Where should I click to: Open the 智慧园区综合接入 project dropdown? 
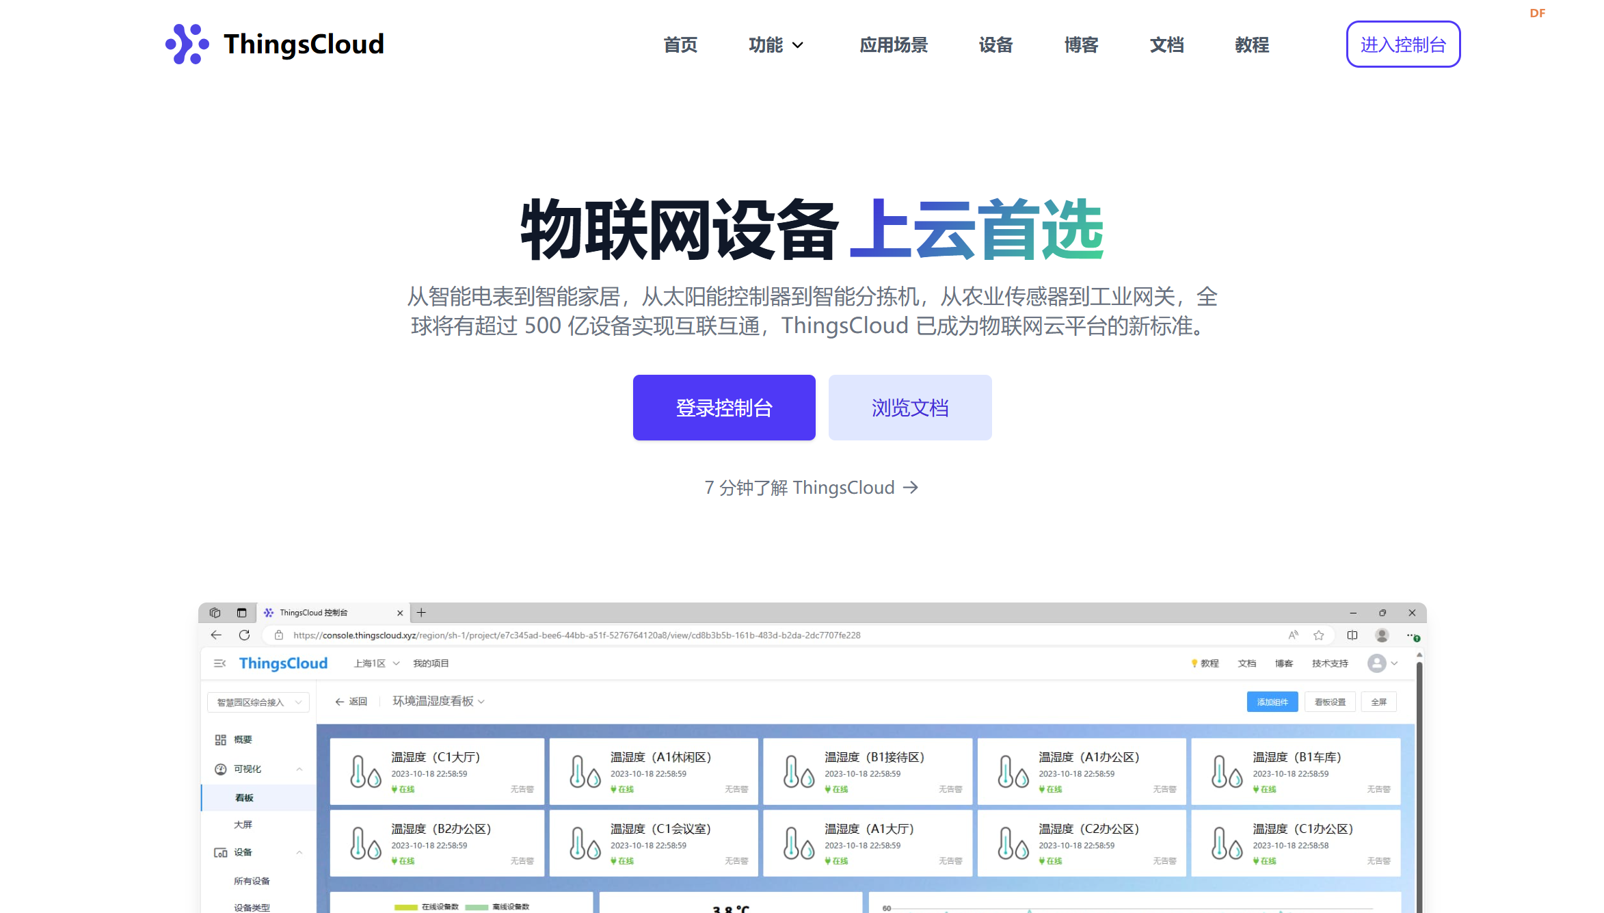258,702
